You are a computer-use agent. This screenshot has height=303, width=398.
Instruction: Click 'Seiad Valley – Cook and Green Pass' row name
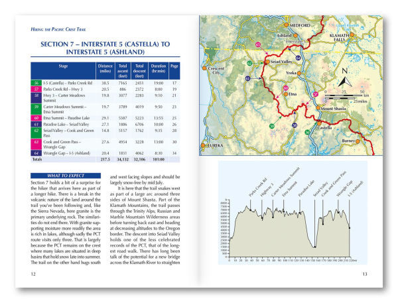coord(68,133)
